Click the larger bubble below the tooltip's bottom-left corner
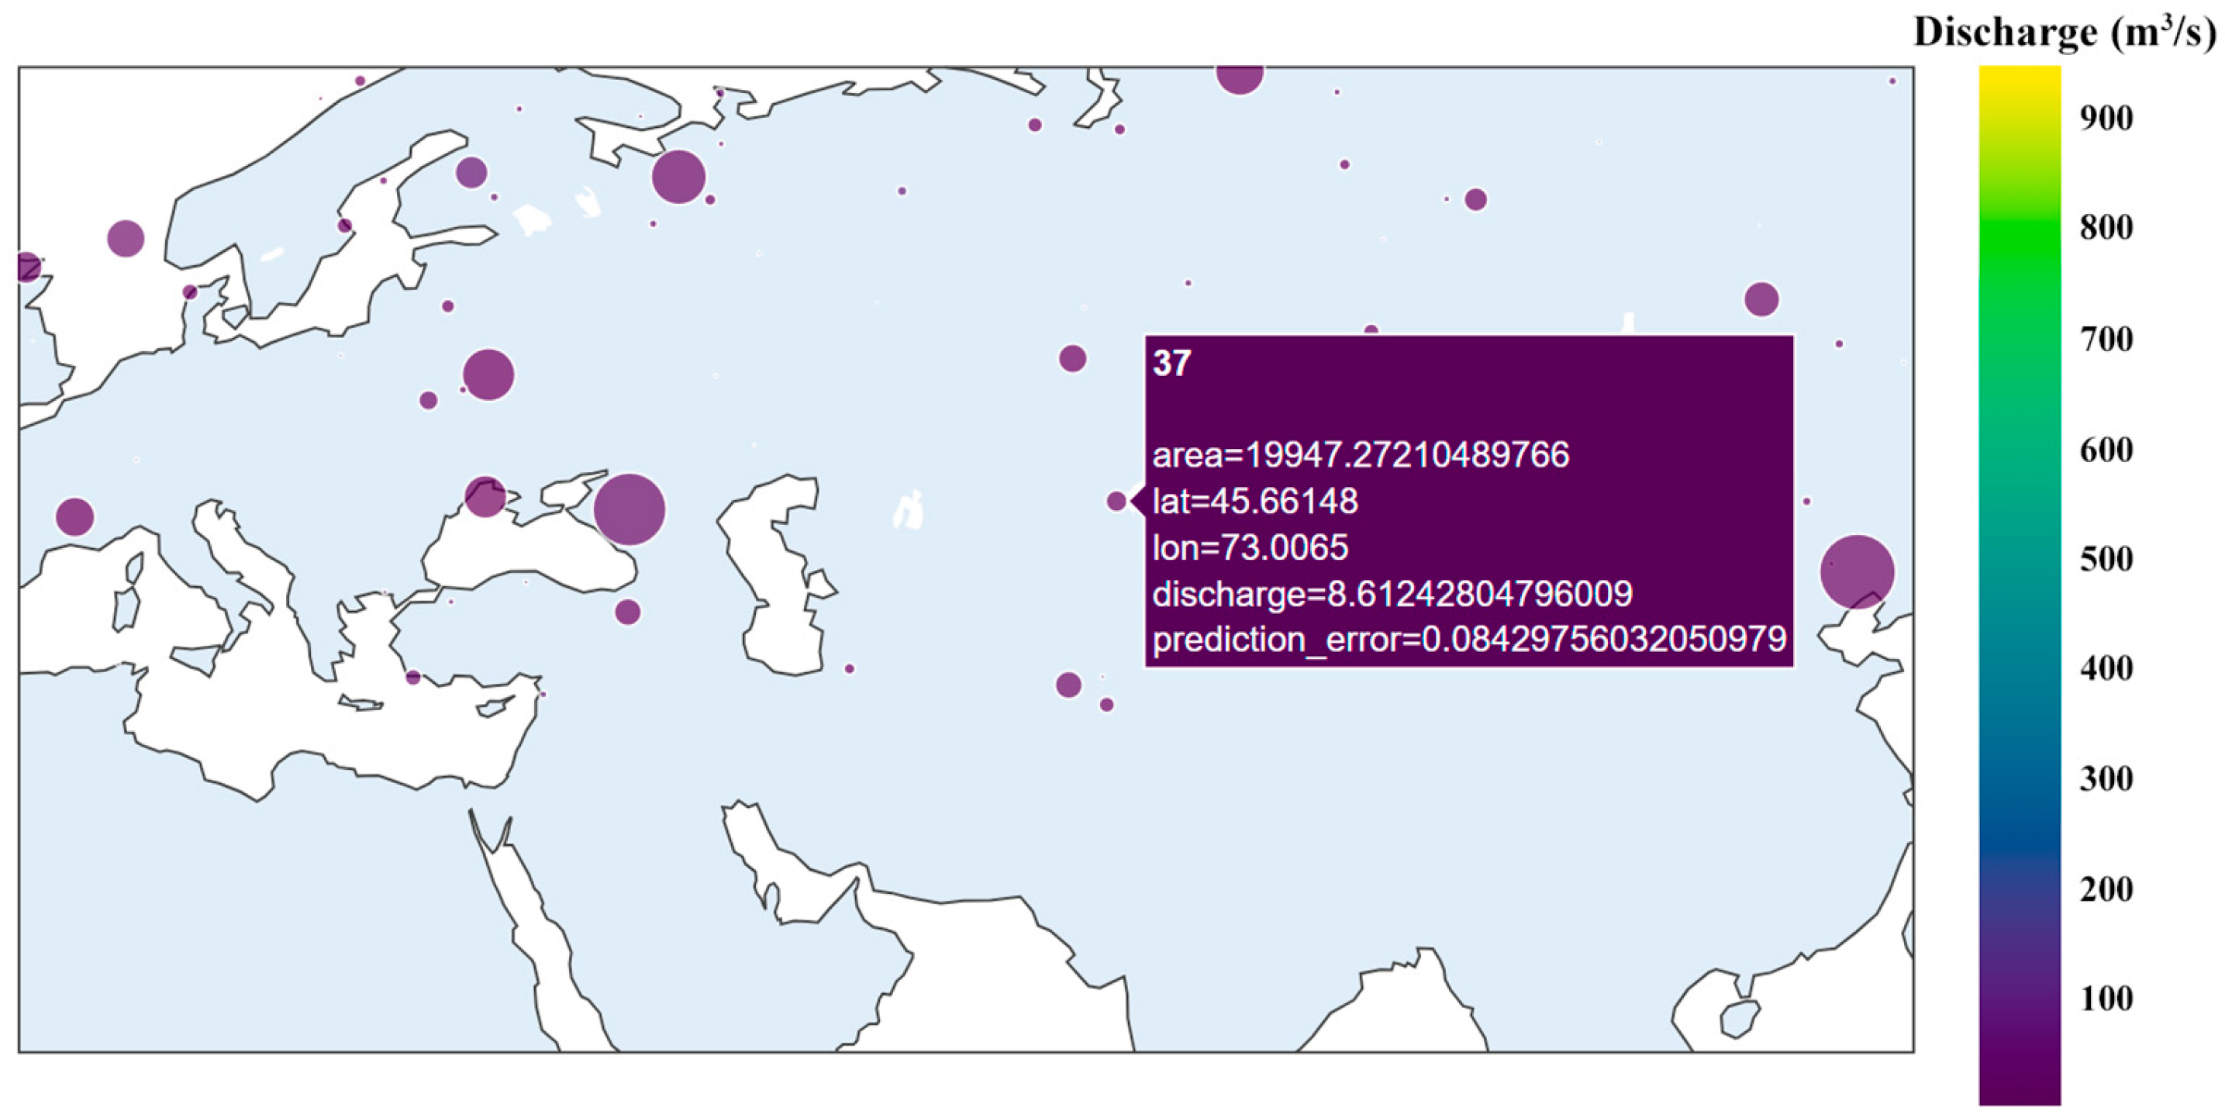 tap(1068, 685)
